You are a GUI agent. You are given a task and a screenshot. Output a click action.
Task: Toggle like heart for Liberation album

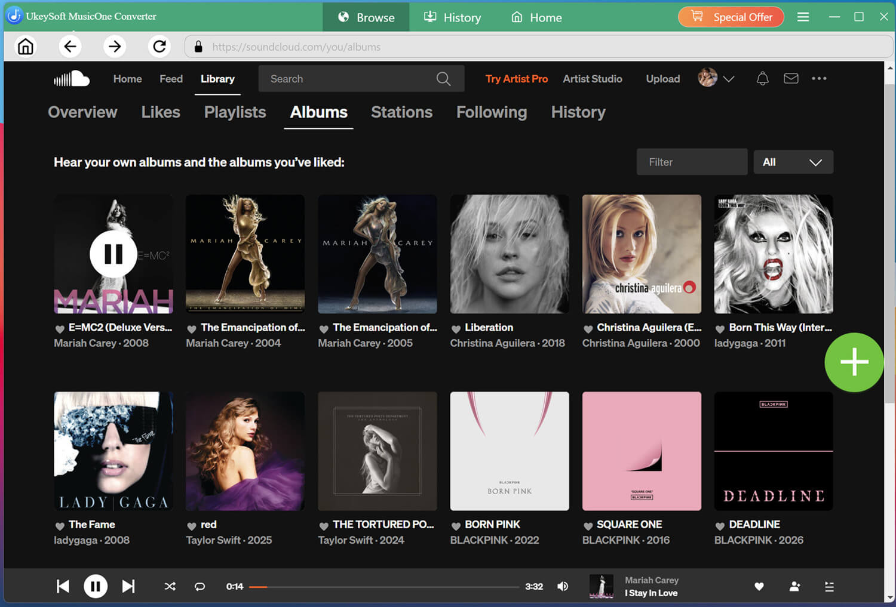(456, 329)
